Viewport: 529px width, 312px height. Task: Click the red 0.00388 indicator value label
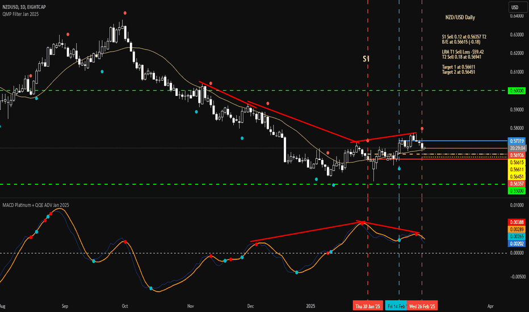pos(517,222)
